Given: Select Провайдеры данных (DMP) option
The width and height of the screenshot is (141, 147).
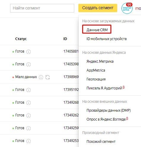Looking at the screenshot, I should [109, 110].
